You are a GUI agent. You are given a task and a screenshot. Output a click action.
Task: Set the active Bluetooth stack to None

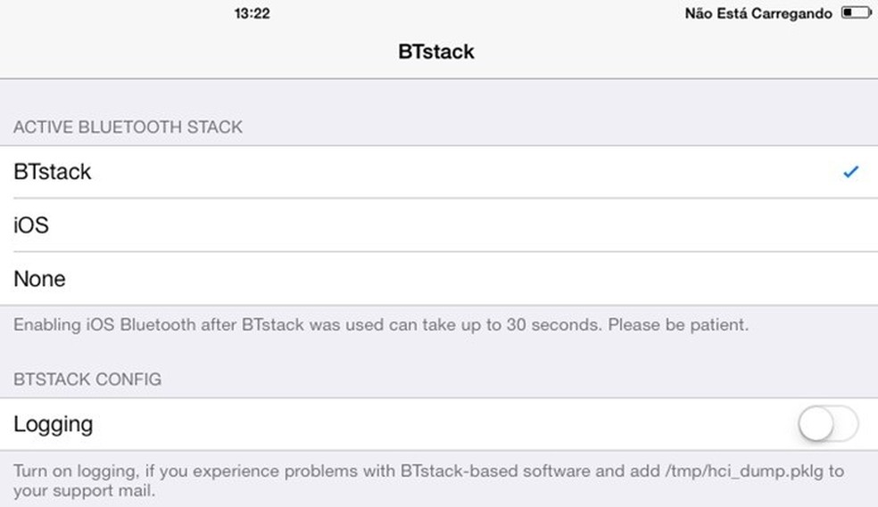click(439, 278)
